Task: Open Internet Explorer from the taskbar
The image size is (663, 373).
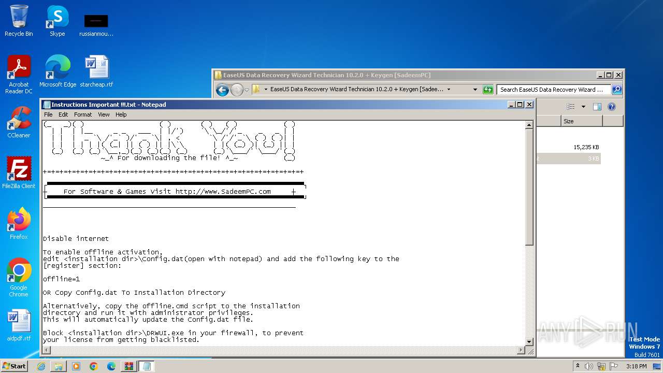Action: click(41, 366)
